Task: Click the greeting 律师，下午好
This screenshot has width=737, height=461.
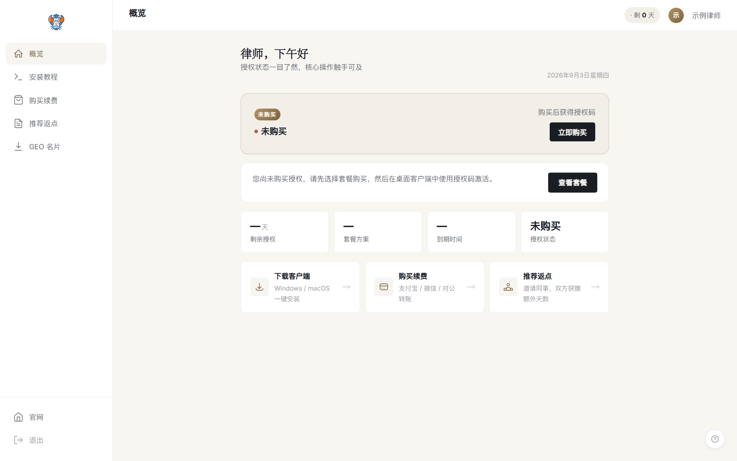Action: coord(274,54)
